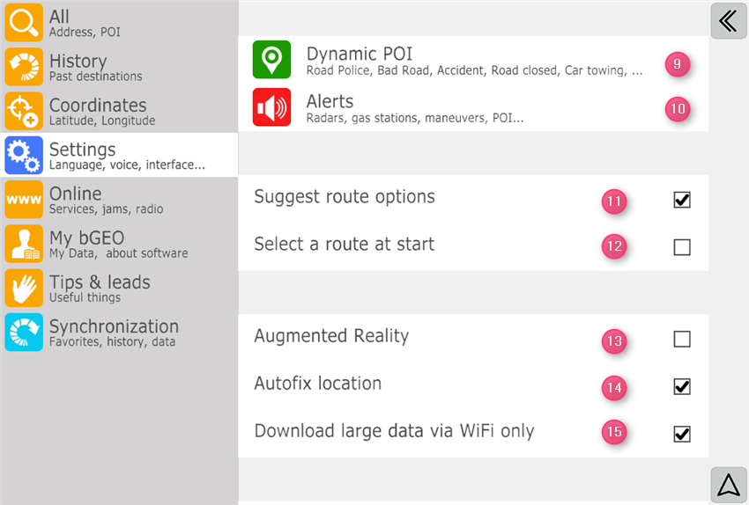The width and height of the screenshot is (749, 505).
Task: Click the red Alerts speaker icon
Action: pyautogui.click(x=271, y=107)
